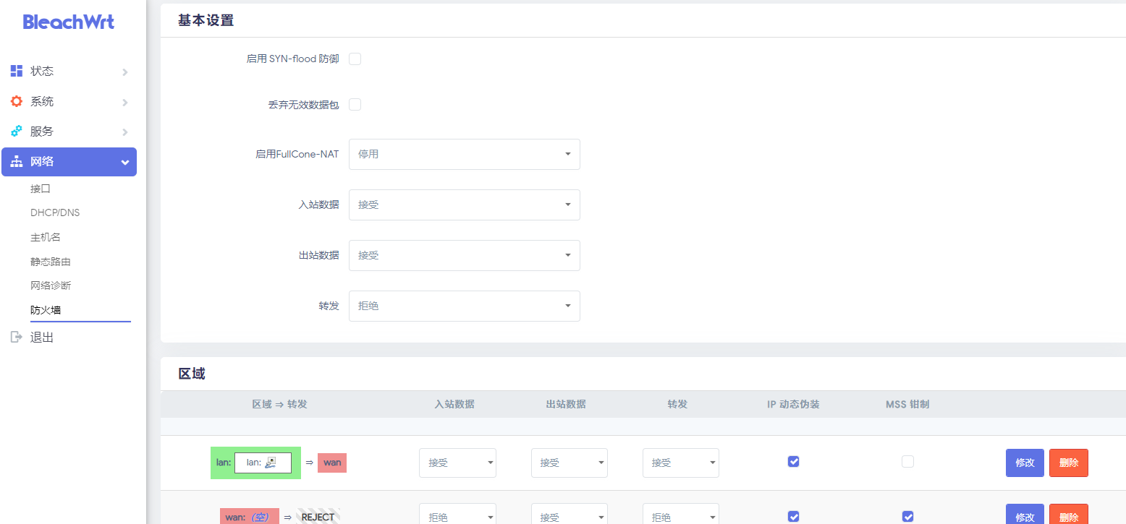Screen dimensions: 1126x524
Task: Toggle the 丢弃无效数据包 checkbox
Action: [x=355, y=105]
